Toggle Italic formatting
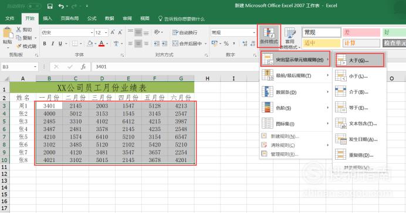Viewport: 406px width, 213px height. tap(53, 44)
